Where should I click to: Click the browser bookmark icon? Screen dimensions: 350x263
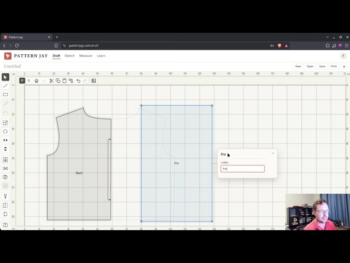pos(56,45)
